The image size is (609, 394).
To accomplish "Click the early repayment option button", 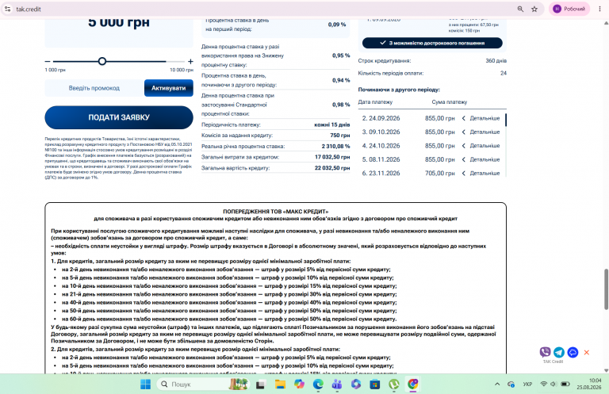I will (x=432, y=43).
